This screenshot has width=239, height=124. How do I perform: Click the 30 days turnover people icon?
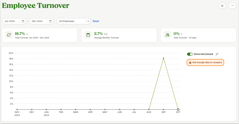pos(167,35)
